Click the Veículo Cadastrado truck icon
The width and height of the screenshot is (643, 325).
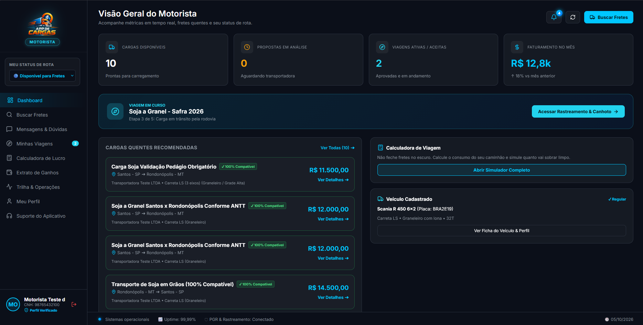point(381,199)
